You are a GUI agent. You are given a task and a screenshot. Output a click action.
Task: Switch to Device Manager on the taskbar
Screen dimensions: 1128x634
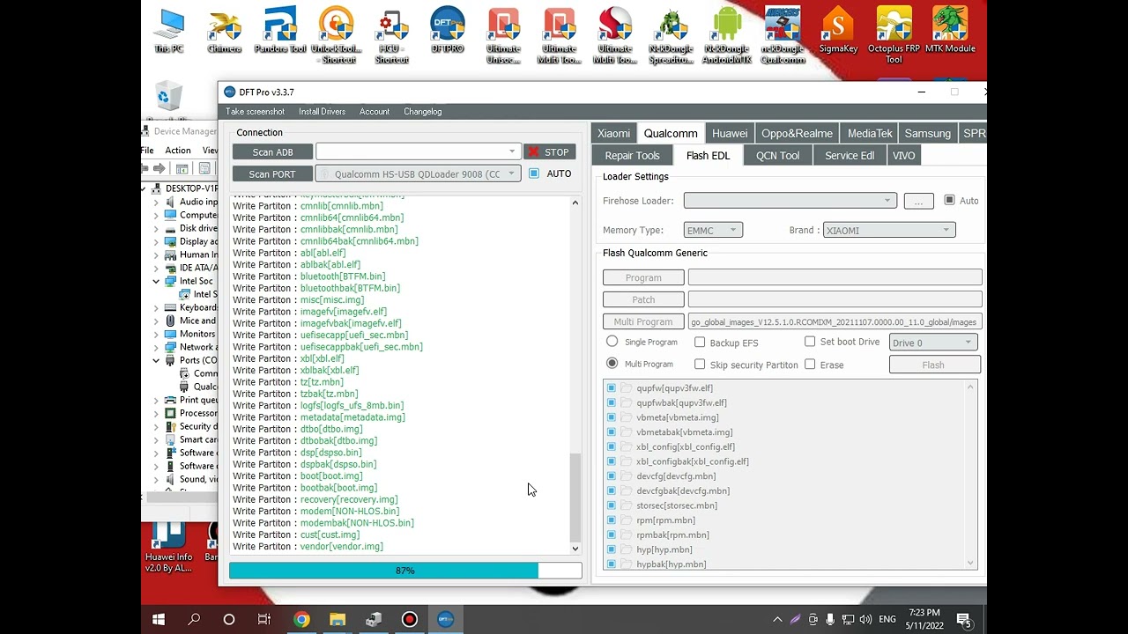[x=374, y=620]
